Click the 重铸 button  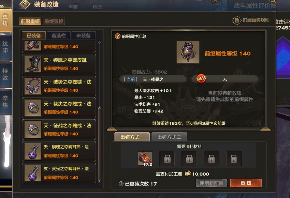point(246,183)
